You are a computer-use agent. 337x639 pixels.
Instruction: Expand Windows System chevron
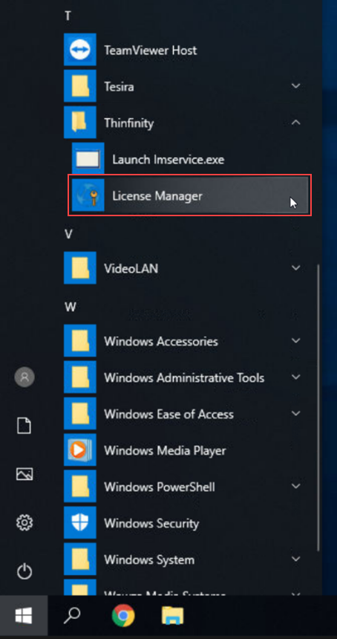pyautogui.click(x=296, y=559)
